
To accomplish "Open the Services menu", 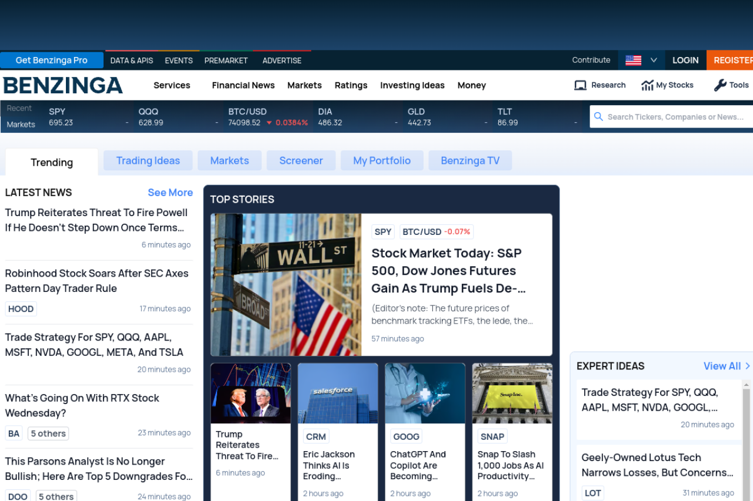I will (172, 85).
